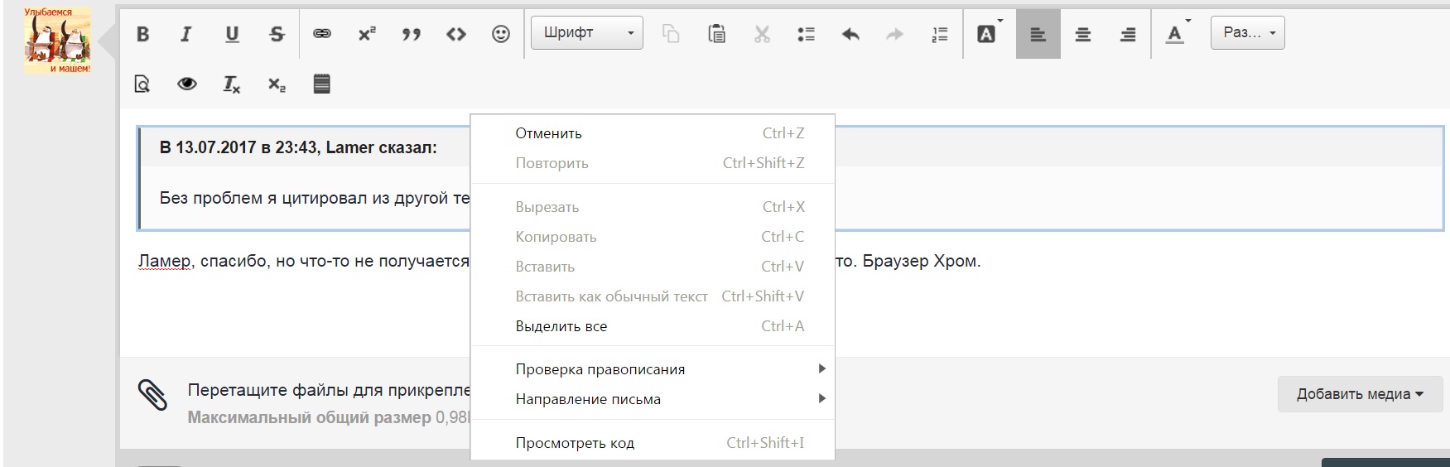Open the Размер size dropdown

pyautogui.click(x=1247, y=33)
